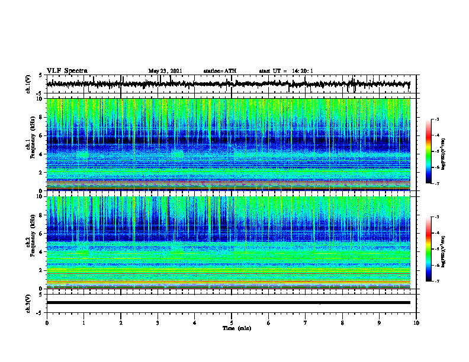This screenshot has height=362, width=469.
Task: Click inside the ch.2 spectrogram panel
Action: click(x=229, y=243)
